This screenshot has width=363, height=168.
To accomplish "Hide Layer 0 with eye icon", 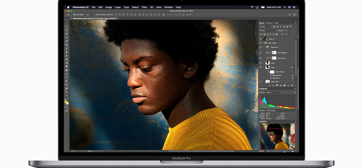I will click(260, 39).
